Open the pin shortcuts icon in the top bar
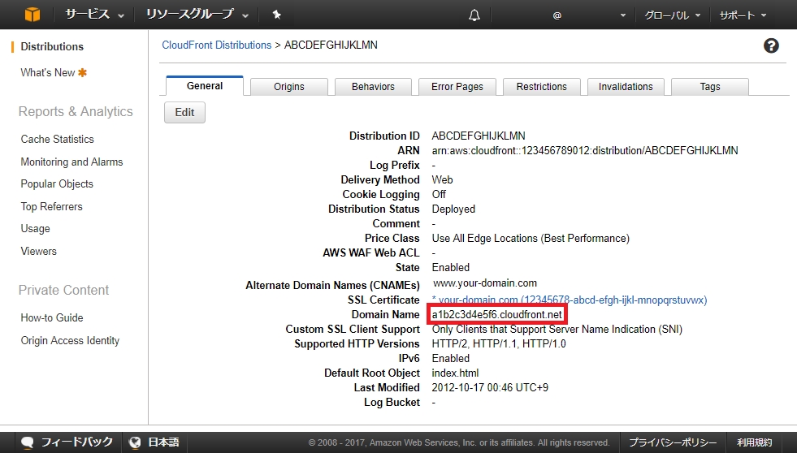 [x=276, y=15]
